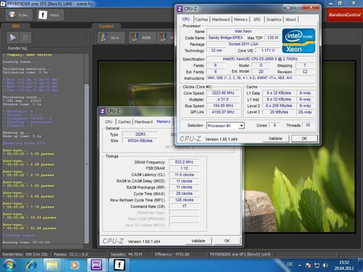The height and width of the screenshot is (272, 363).
Task: Open the Mainboard tab in memory window
Action: 143,122
